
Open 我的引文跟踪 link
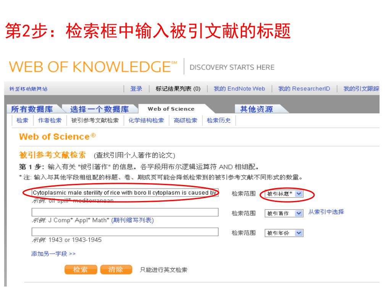pos(361,89)
